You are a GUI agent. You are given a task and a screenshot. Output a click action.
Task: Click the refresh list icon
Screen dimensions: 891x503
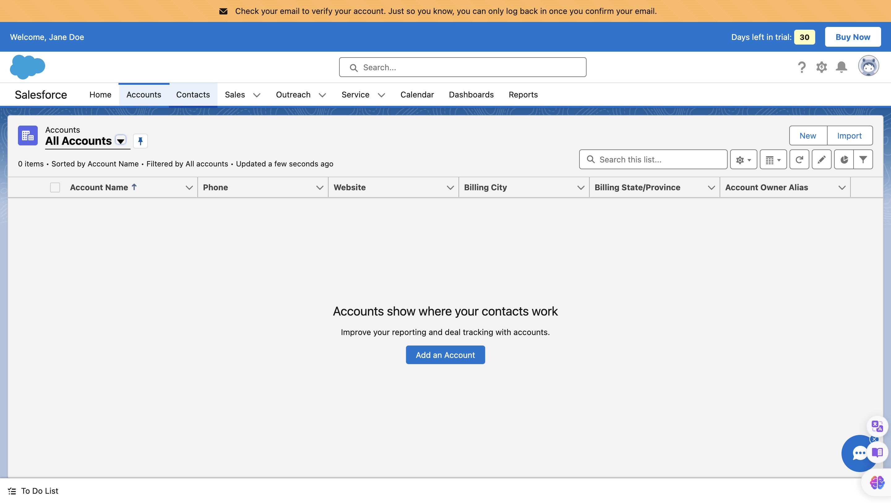[799, 160]
